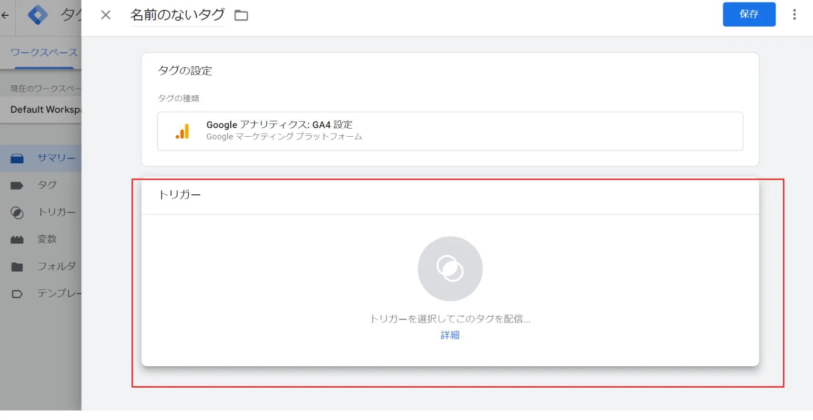813x420 pixels.
Task: Click the タグ label-shaped sidebar icon
Action: pyautogui.click(x=17, y=186)
